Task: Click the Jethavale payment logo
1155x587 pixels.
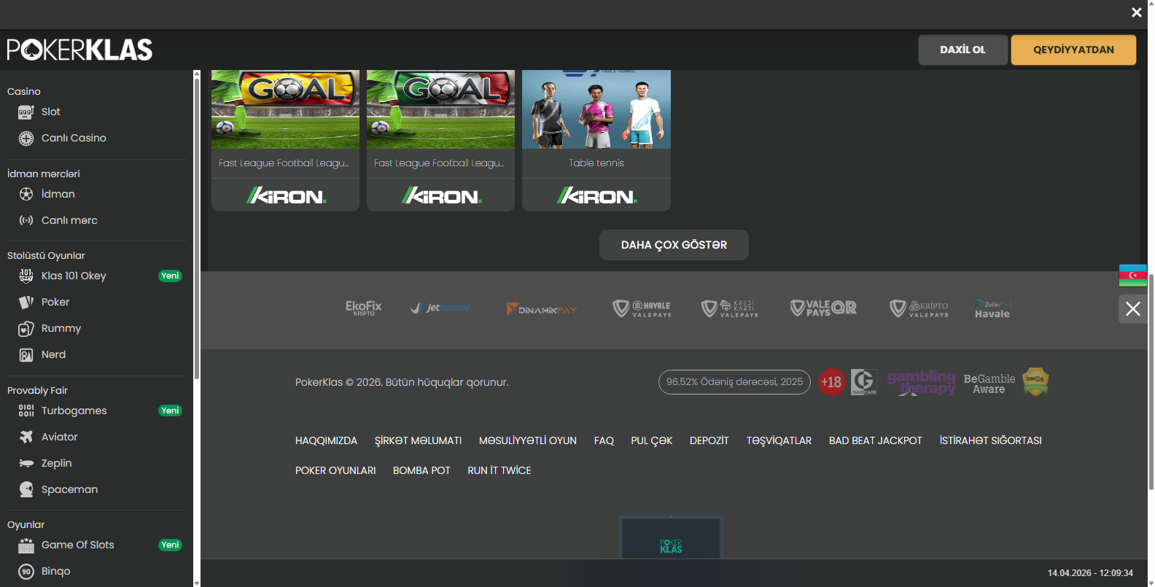Action: point(440,308)
